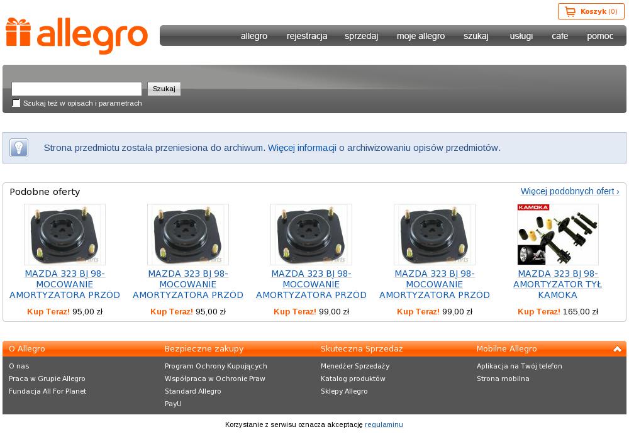The image size is (629, 437).
Task: Open the KAMOKA shock absorber product image
Action: click(x=557, y=235)
